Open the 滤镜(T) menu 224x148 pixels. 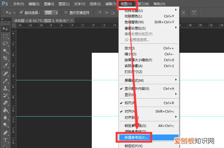coord(111,4)
